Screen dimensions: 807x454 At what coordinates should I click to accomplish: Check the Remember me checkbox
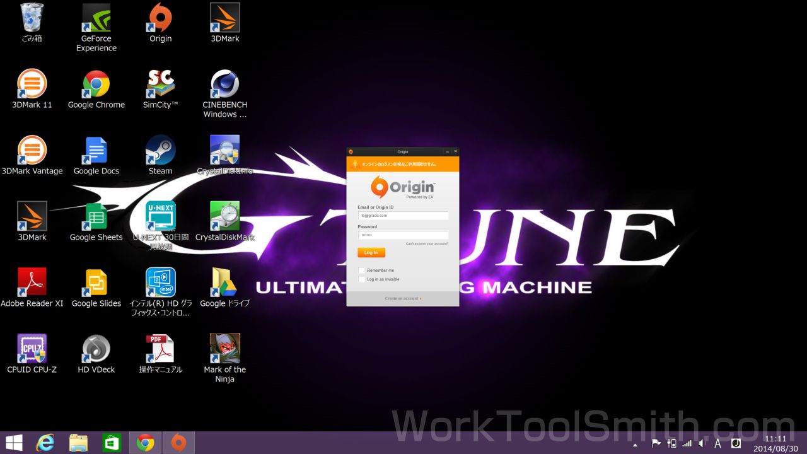pos(362,271)
